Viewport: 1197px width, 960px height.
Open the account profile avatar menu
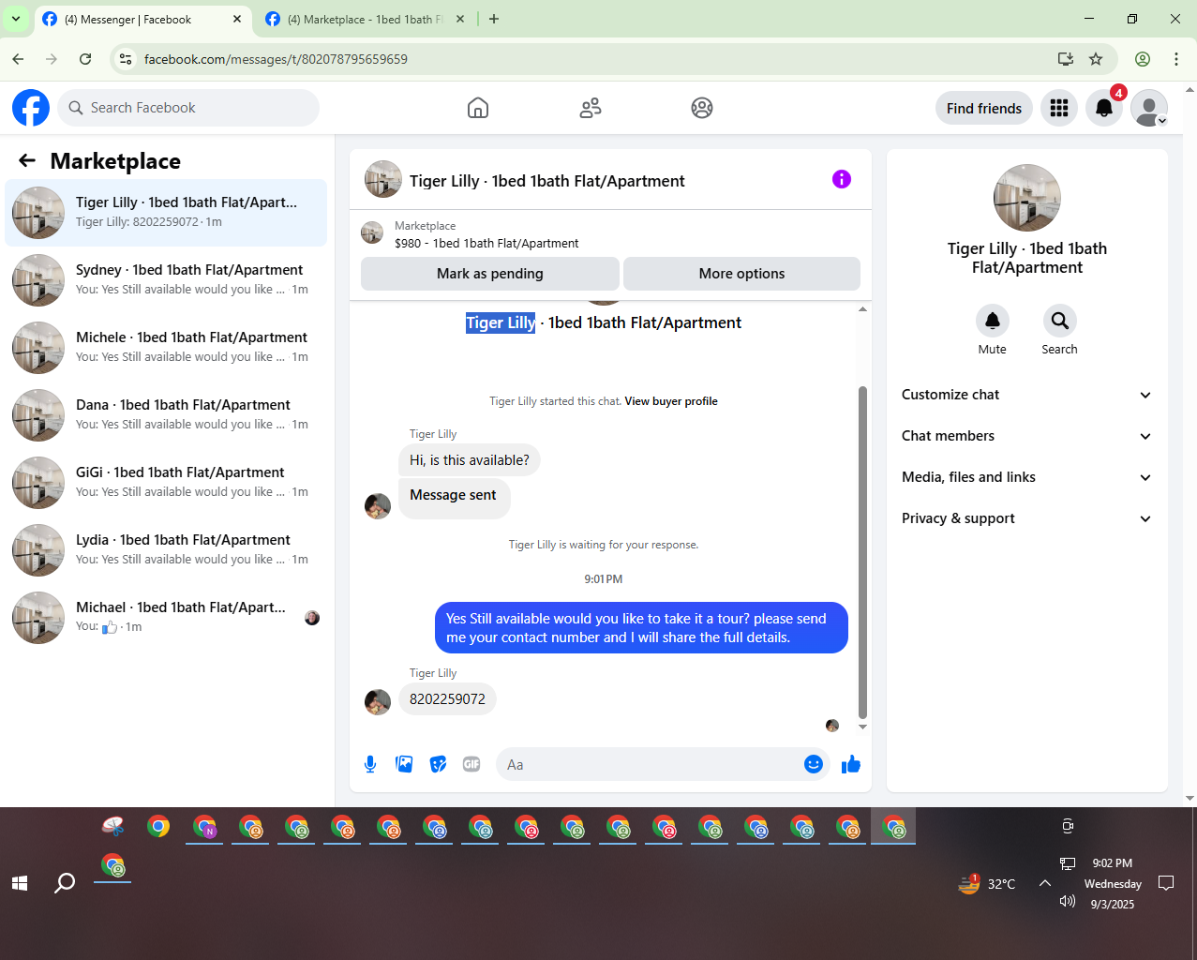coord(1149,108)
